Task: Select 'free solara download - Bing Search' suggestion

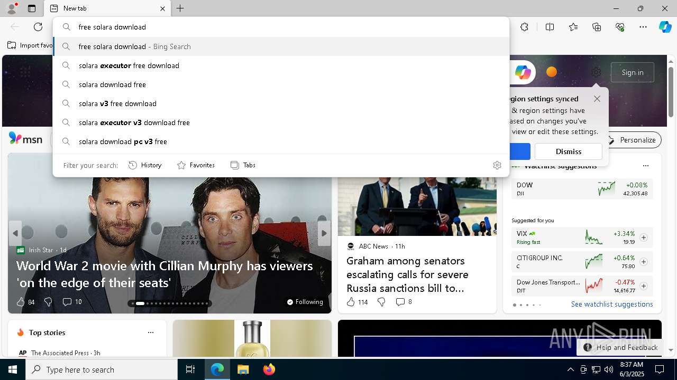Action: pyautogui.click(x=281, y=46)
